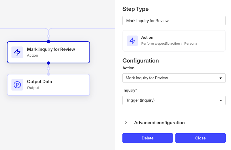
Task: Click Advanced configuration label
Action: [159, 123]
